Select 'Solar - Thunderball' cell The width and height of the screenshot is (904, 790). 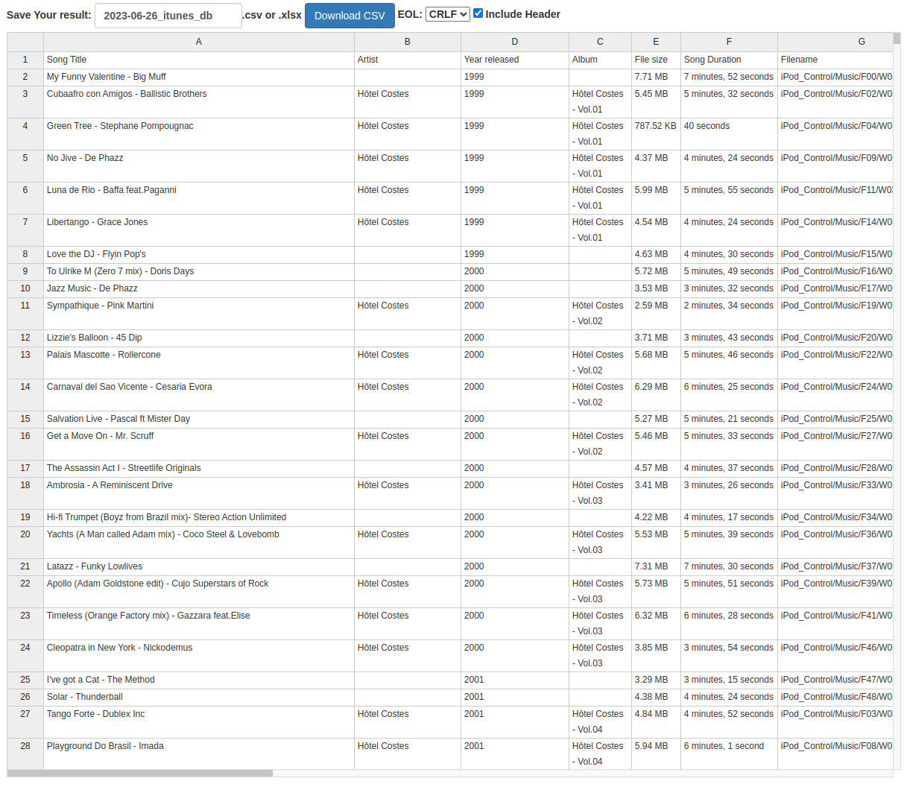click(x=199, y=698)
